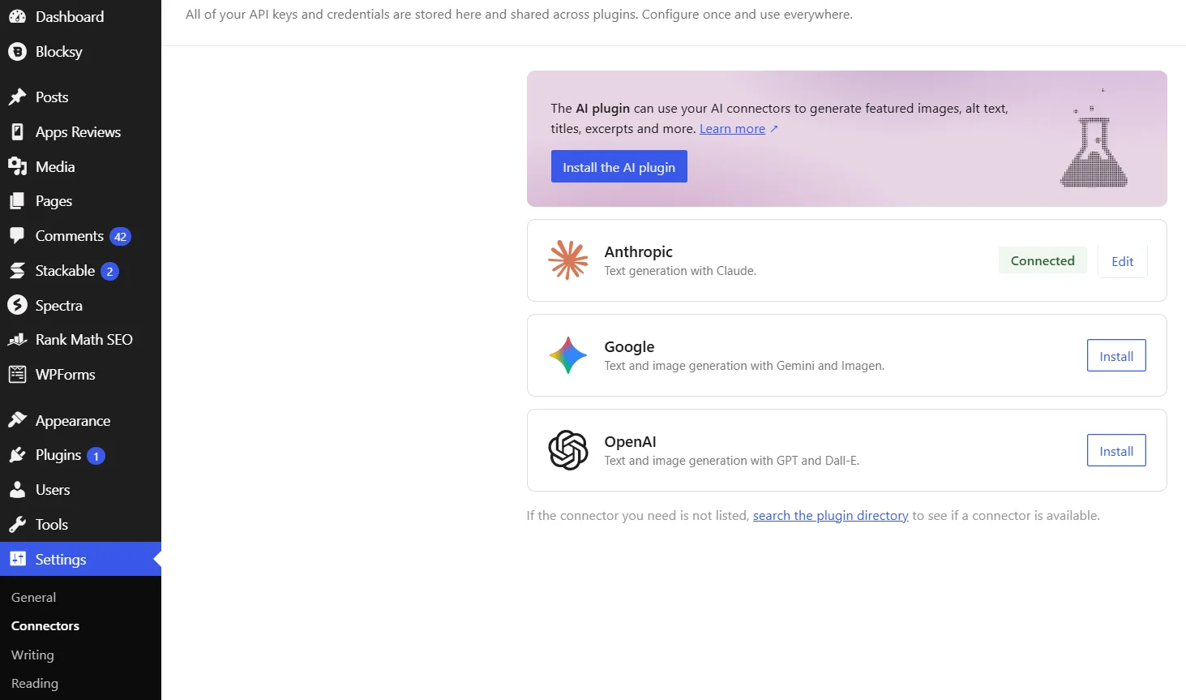Click the Anthropic starburst logo

[x=568, y=260]
